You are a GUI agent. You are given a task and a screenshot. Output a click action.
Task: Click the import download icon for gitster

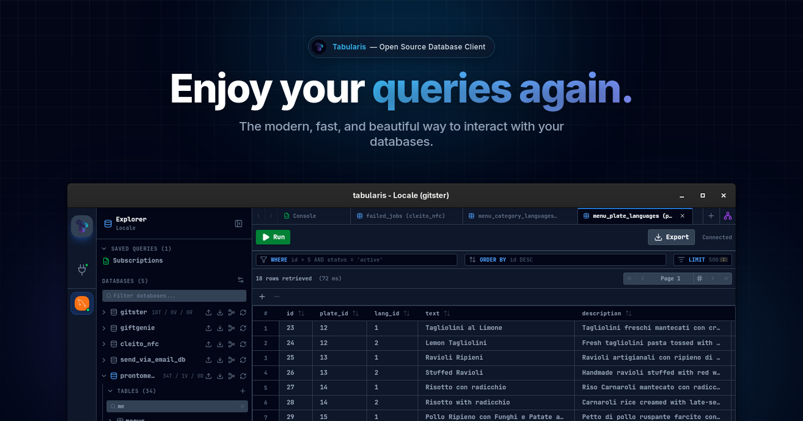pos(220,312)
